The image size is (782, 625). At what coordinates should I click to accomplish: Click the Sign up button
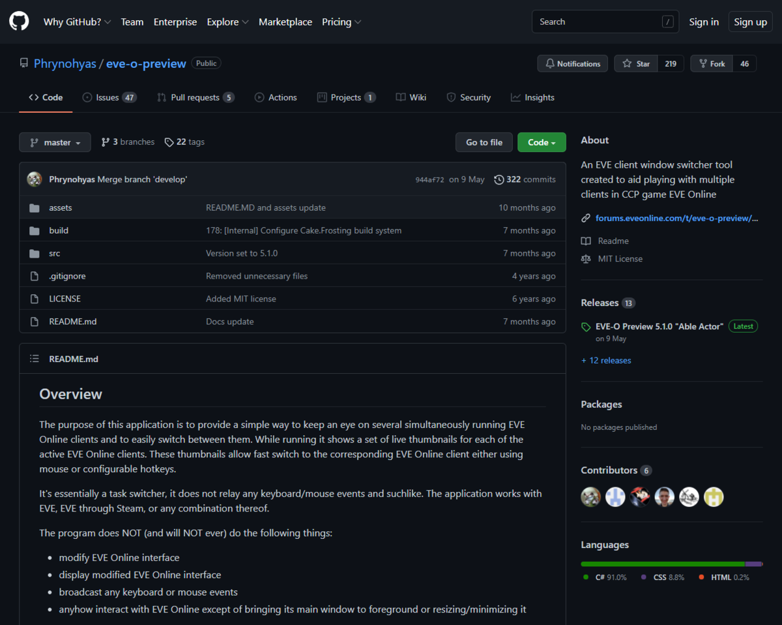pos(751,22)
